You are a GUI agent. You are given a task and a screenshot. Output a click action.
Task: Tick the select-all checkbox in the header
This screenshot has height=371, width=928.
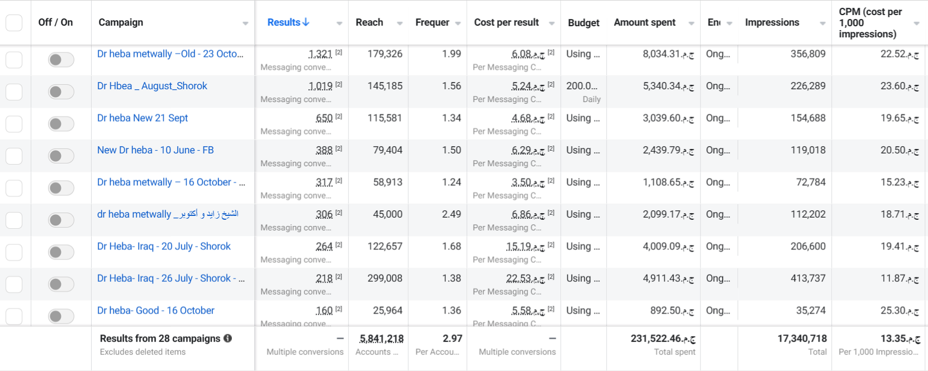(14, 23)
